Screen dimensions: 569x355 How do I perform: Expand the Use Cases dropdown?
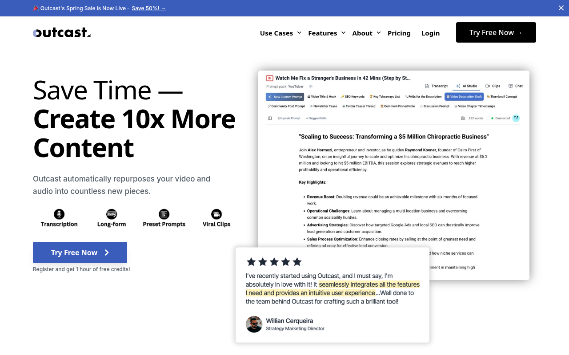pos(280,33)
